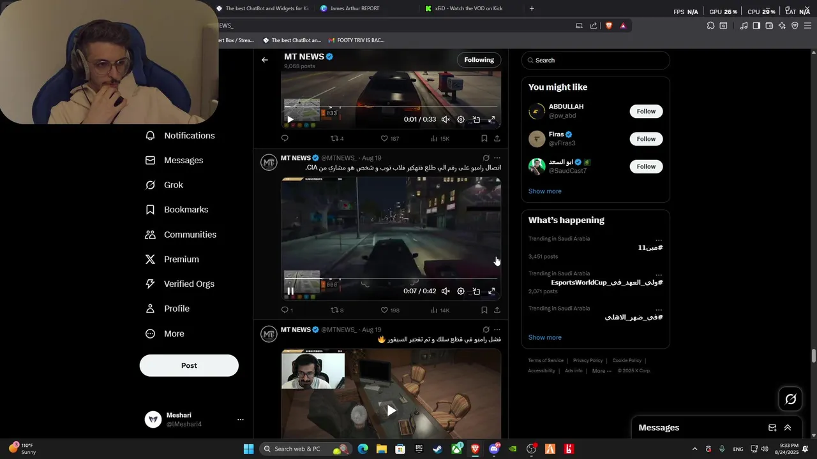817x459 pixels.
Task: Click the Search input field
Action: [596, 60]
